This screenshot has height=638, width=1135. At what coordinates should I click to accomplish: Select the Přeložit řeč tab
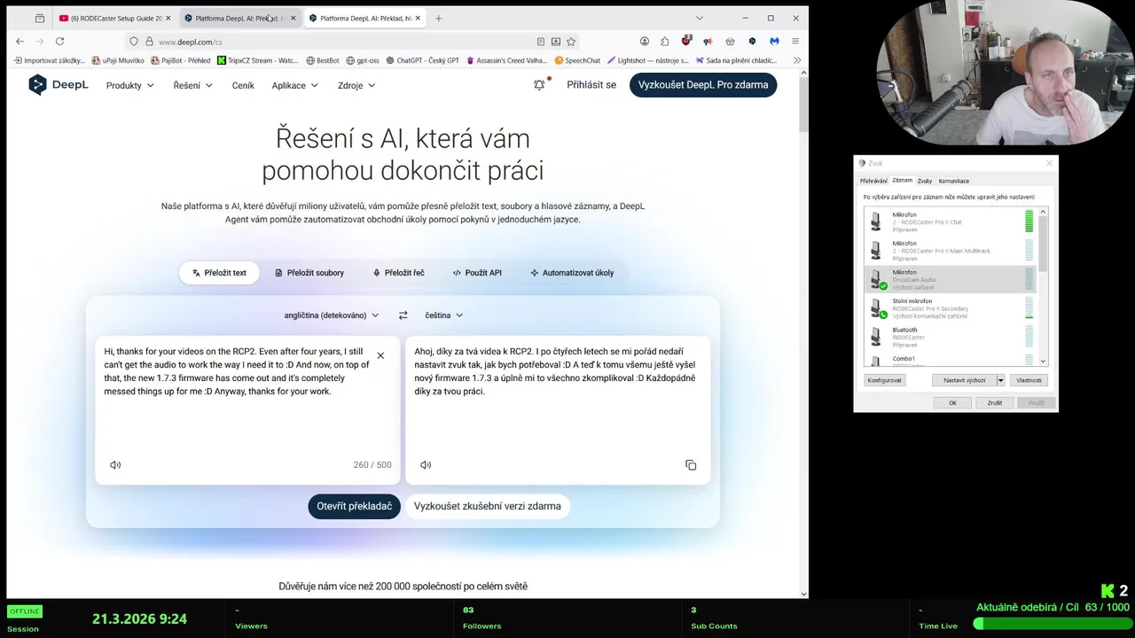[399, 273]
